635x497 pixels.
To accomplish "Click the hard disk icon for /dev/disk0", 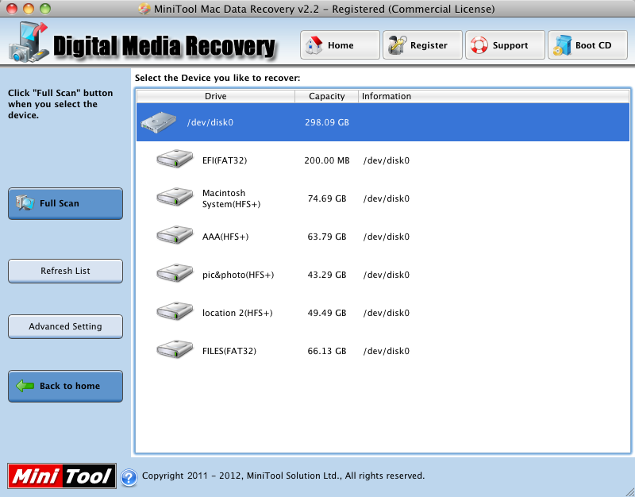I will (x=158, y=122).
